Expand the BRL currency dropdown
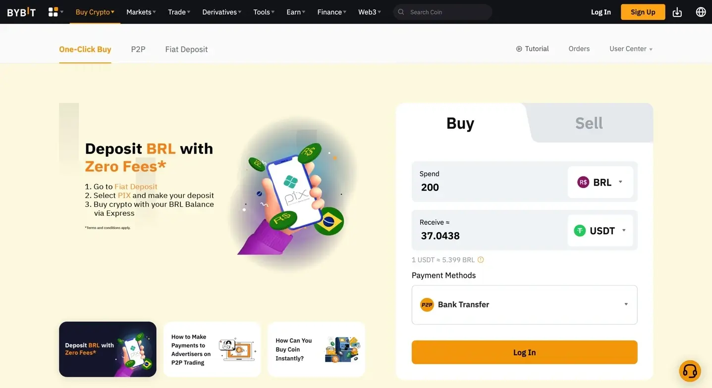This screenshot has height=388, width=712. [600, 183]
